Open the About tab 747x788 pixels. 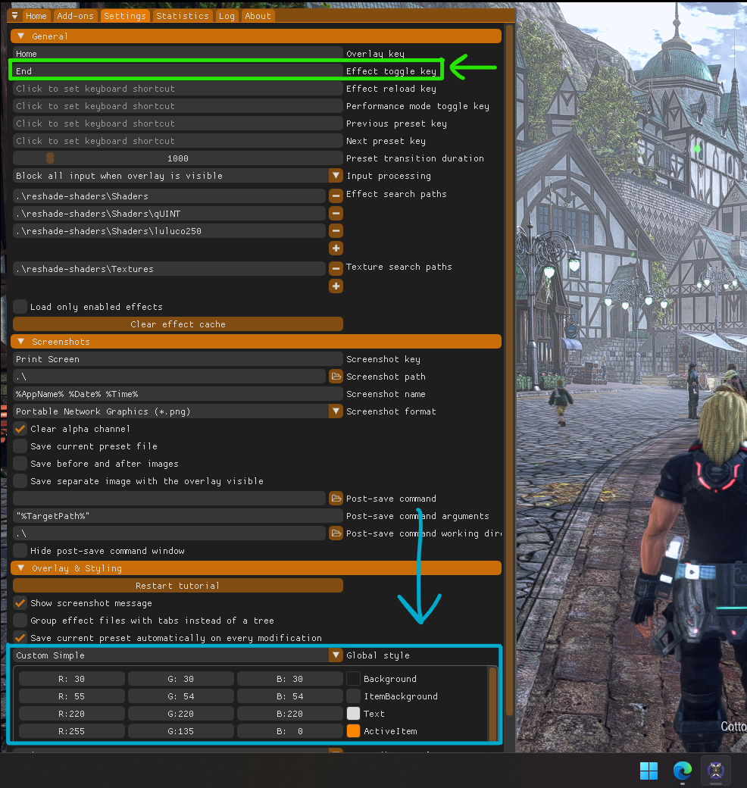pyautogui.click(x=258, y=16)
